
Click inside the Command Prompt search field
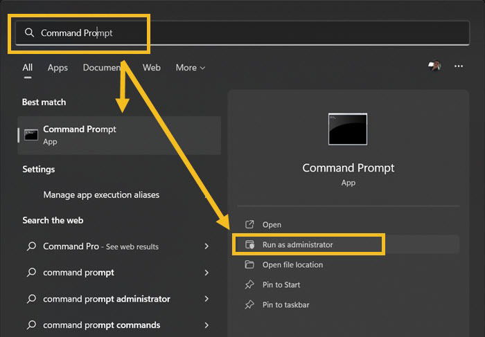click(242, 33)
